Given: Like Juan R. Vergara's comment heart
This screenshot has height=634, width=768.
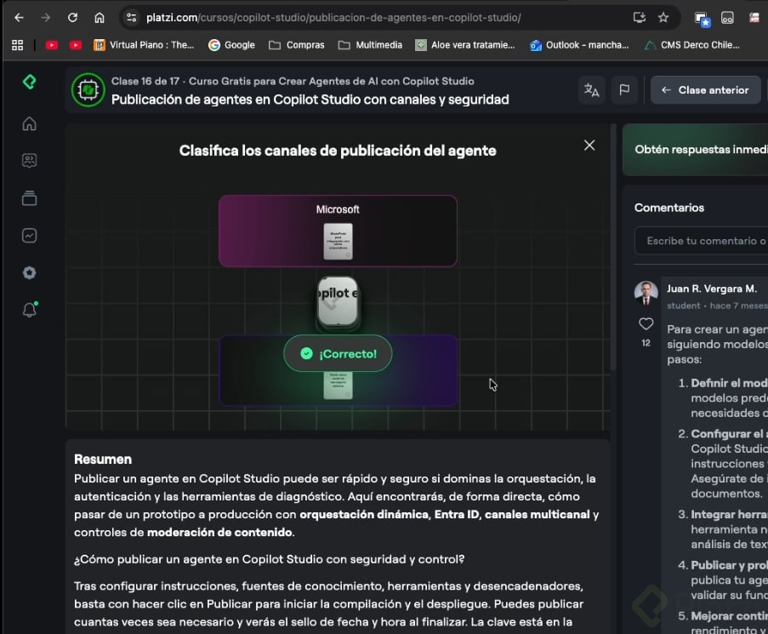Looking at the screenshot, I should 646,324.
